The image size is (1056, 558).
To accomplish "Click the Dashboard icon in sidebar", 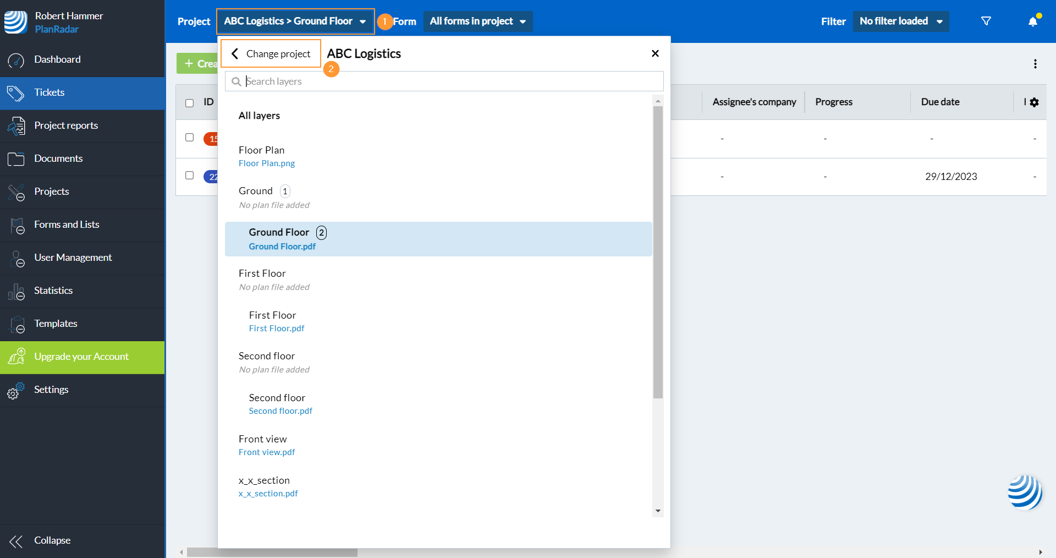I will 16,60.
